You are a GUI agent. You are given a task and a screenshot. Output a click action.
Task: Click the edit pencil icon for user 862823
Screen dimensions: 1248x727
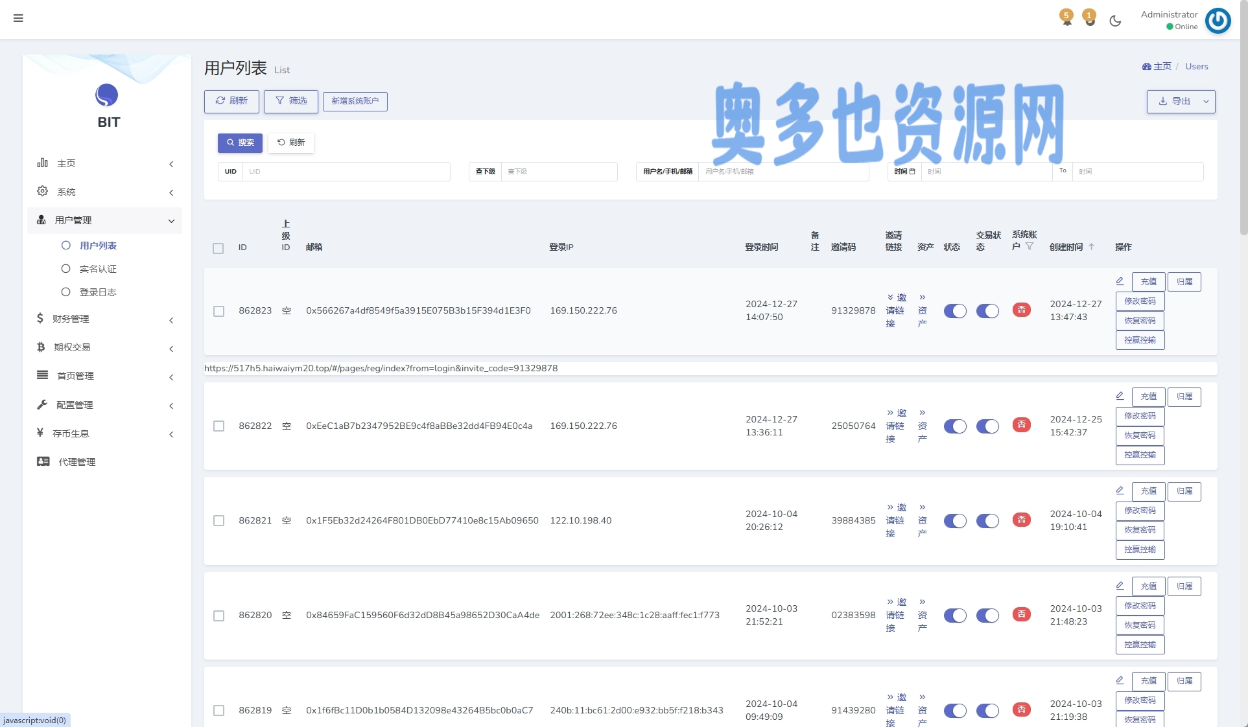pyautogui.click(x=1120, y=281)
